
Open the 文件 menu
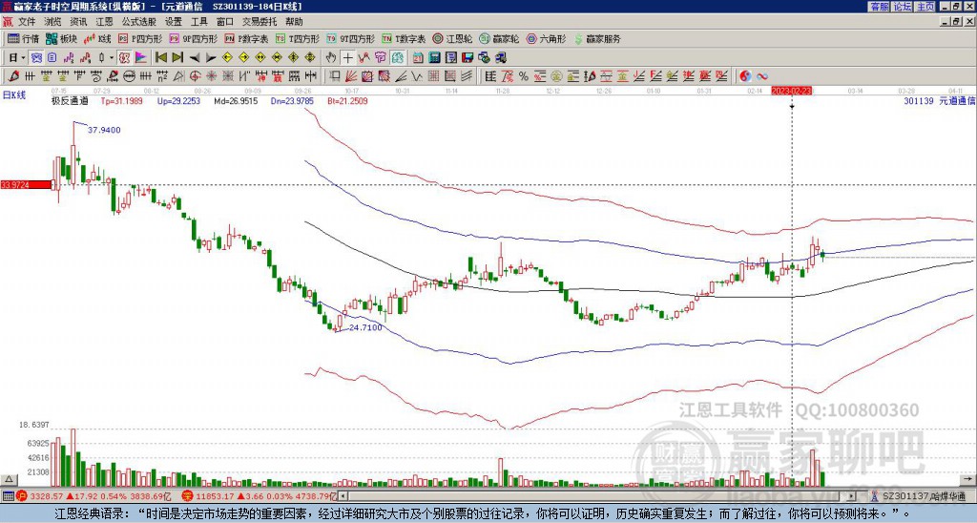tap(27, 22)
